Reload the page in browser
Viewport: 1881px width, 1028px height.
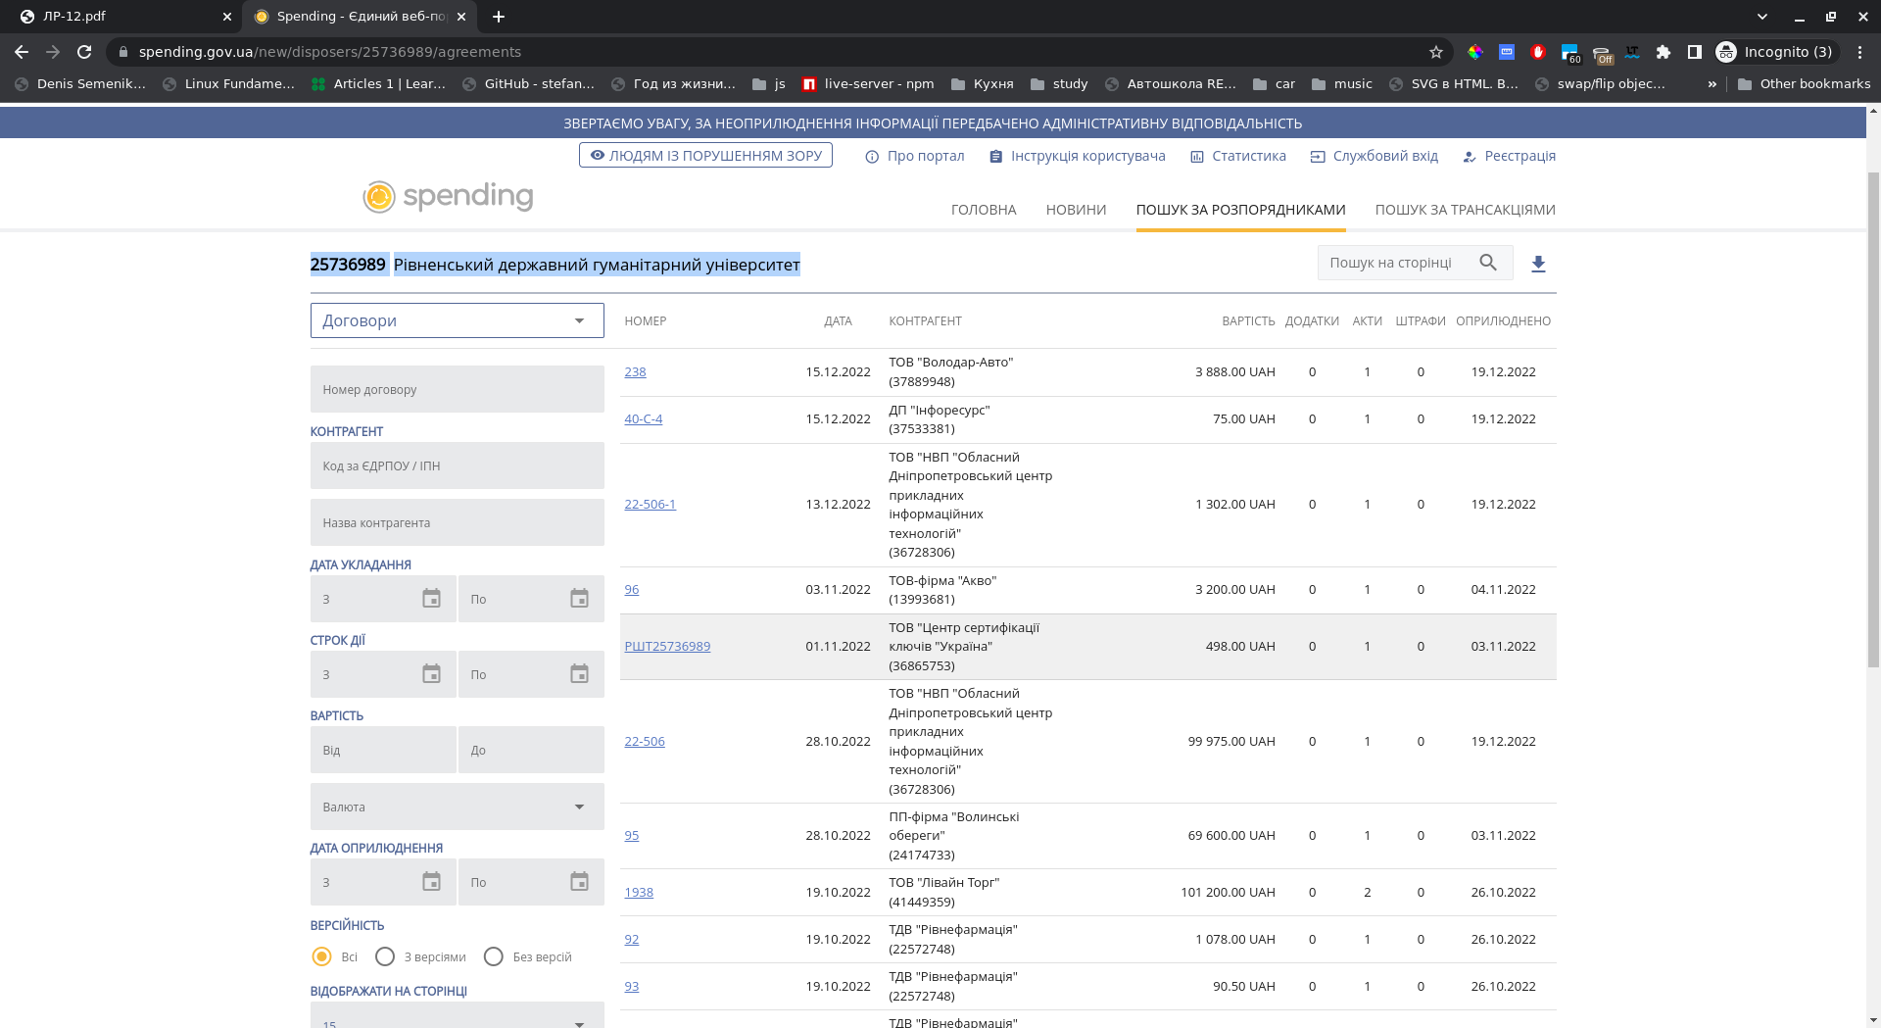click(84, 52)
